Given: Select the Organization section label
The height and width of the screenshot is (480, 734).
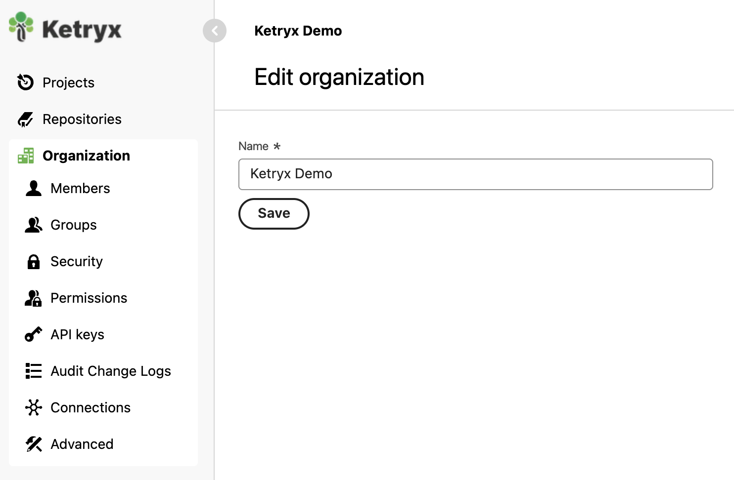Looking at the screenshot, I should [87, 156].
